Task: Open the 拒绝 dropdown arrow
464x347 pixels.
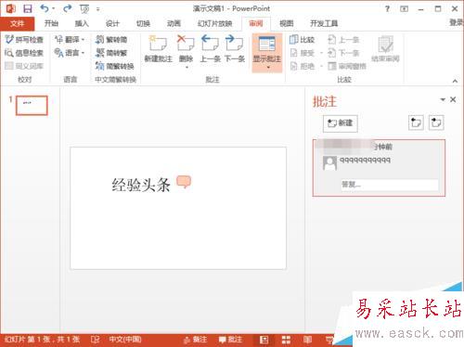Action: [321, 66]
